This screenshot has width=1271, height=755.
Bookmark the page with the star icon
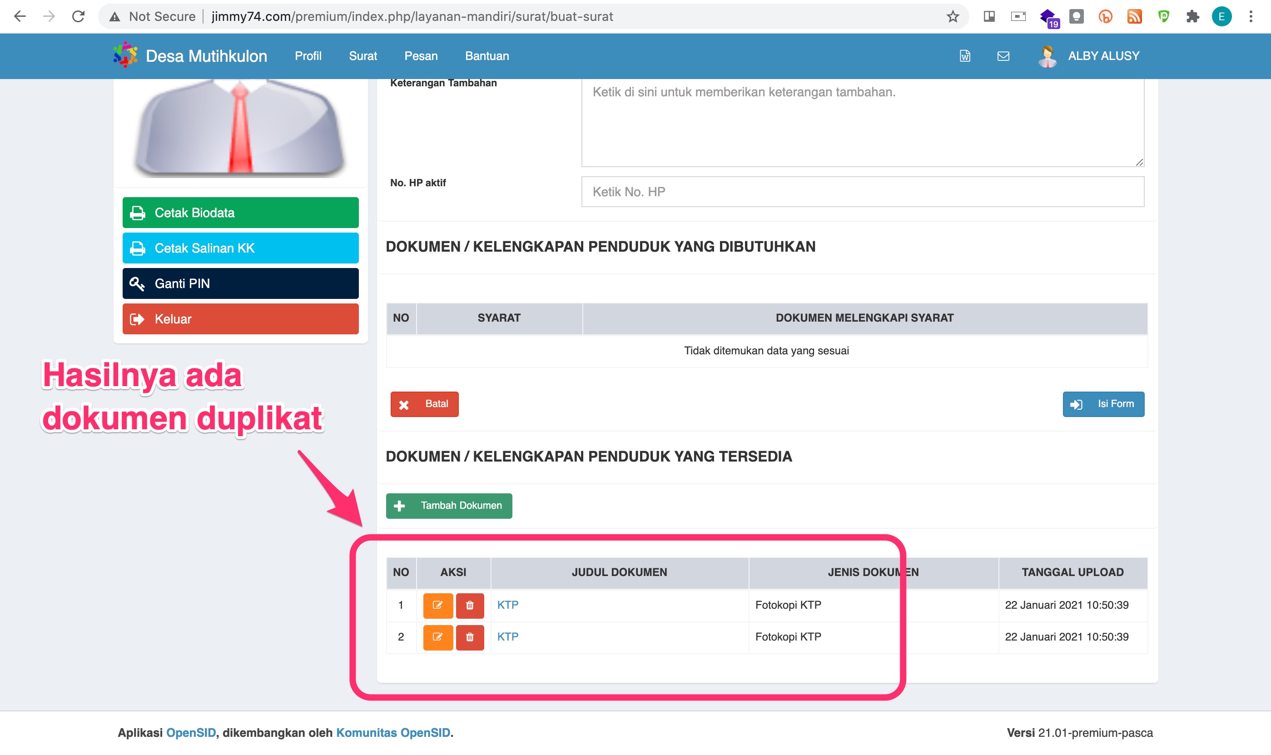[x=953, y=16]
